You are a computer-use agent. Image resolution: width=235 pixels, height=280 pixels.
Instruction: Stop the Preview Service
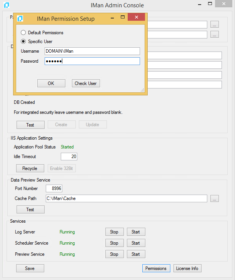pos(114,254)
